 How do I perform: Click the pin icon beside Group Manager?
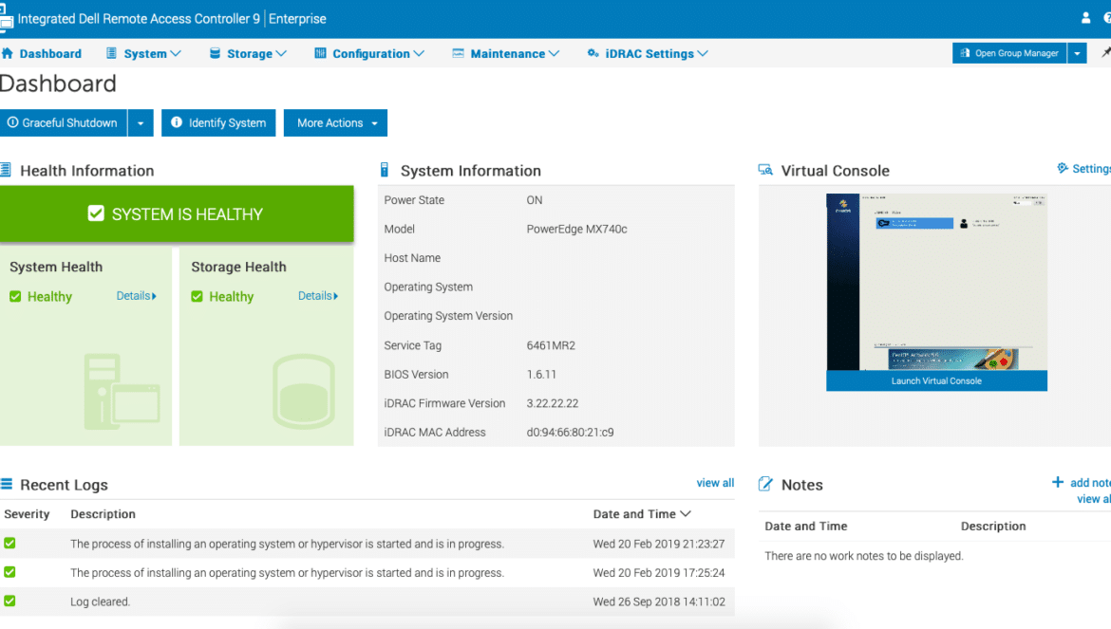click(1105, 52)
